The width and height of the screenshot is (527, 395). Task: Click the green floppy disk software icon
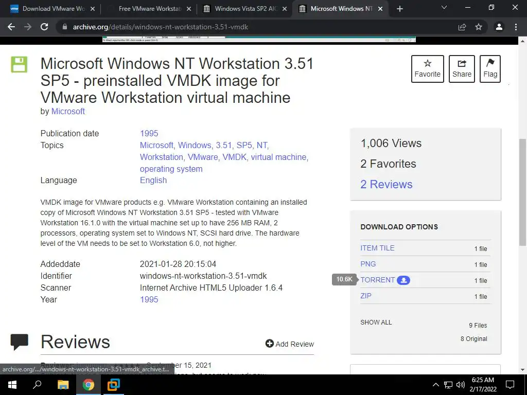[19, 64]
